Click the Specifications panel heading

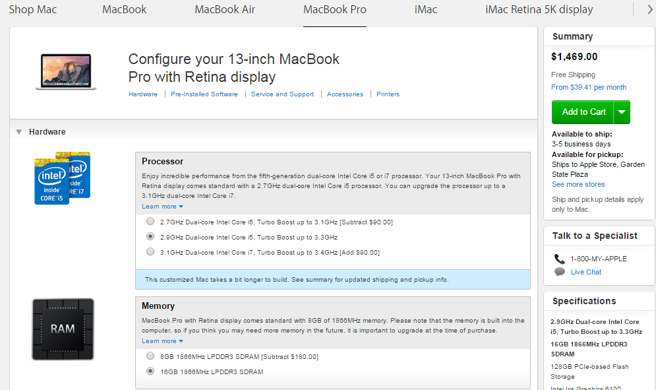(x=584, y=301)
